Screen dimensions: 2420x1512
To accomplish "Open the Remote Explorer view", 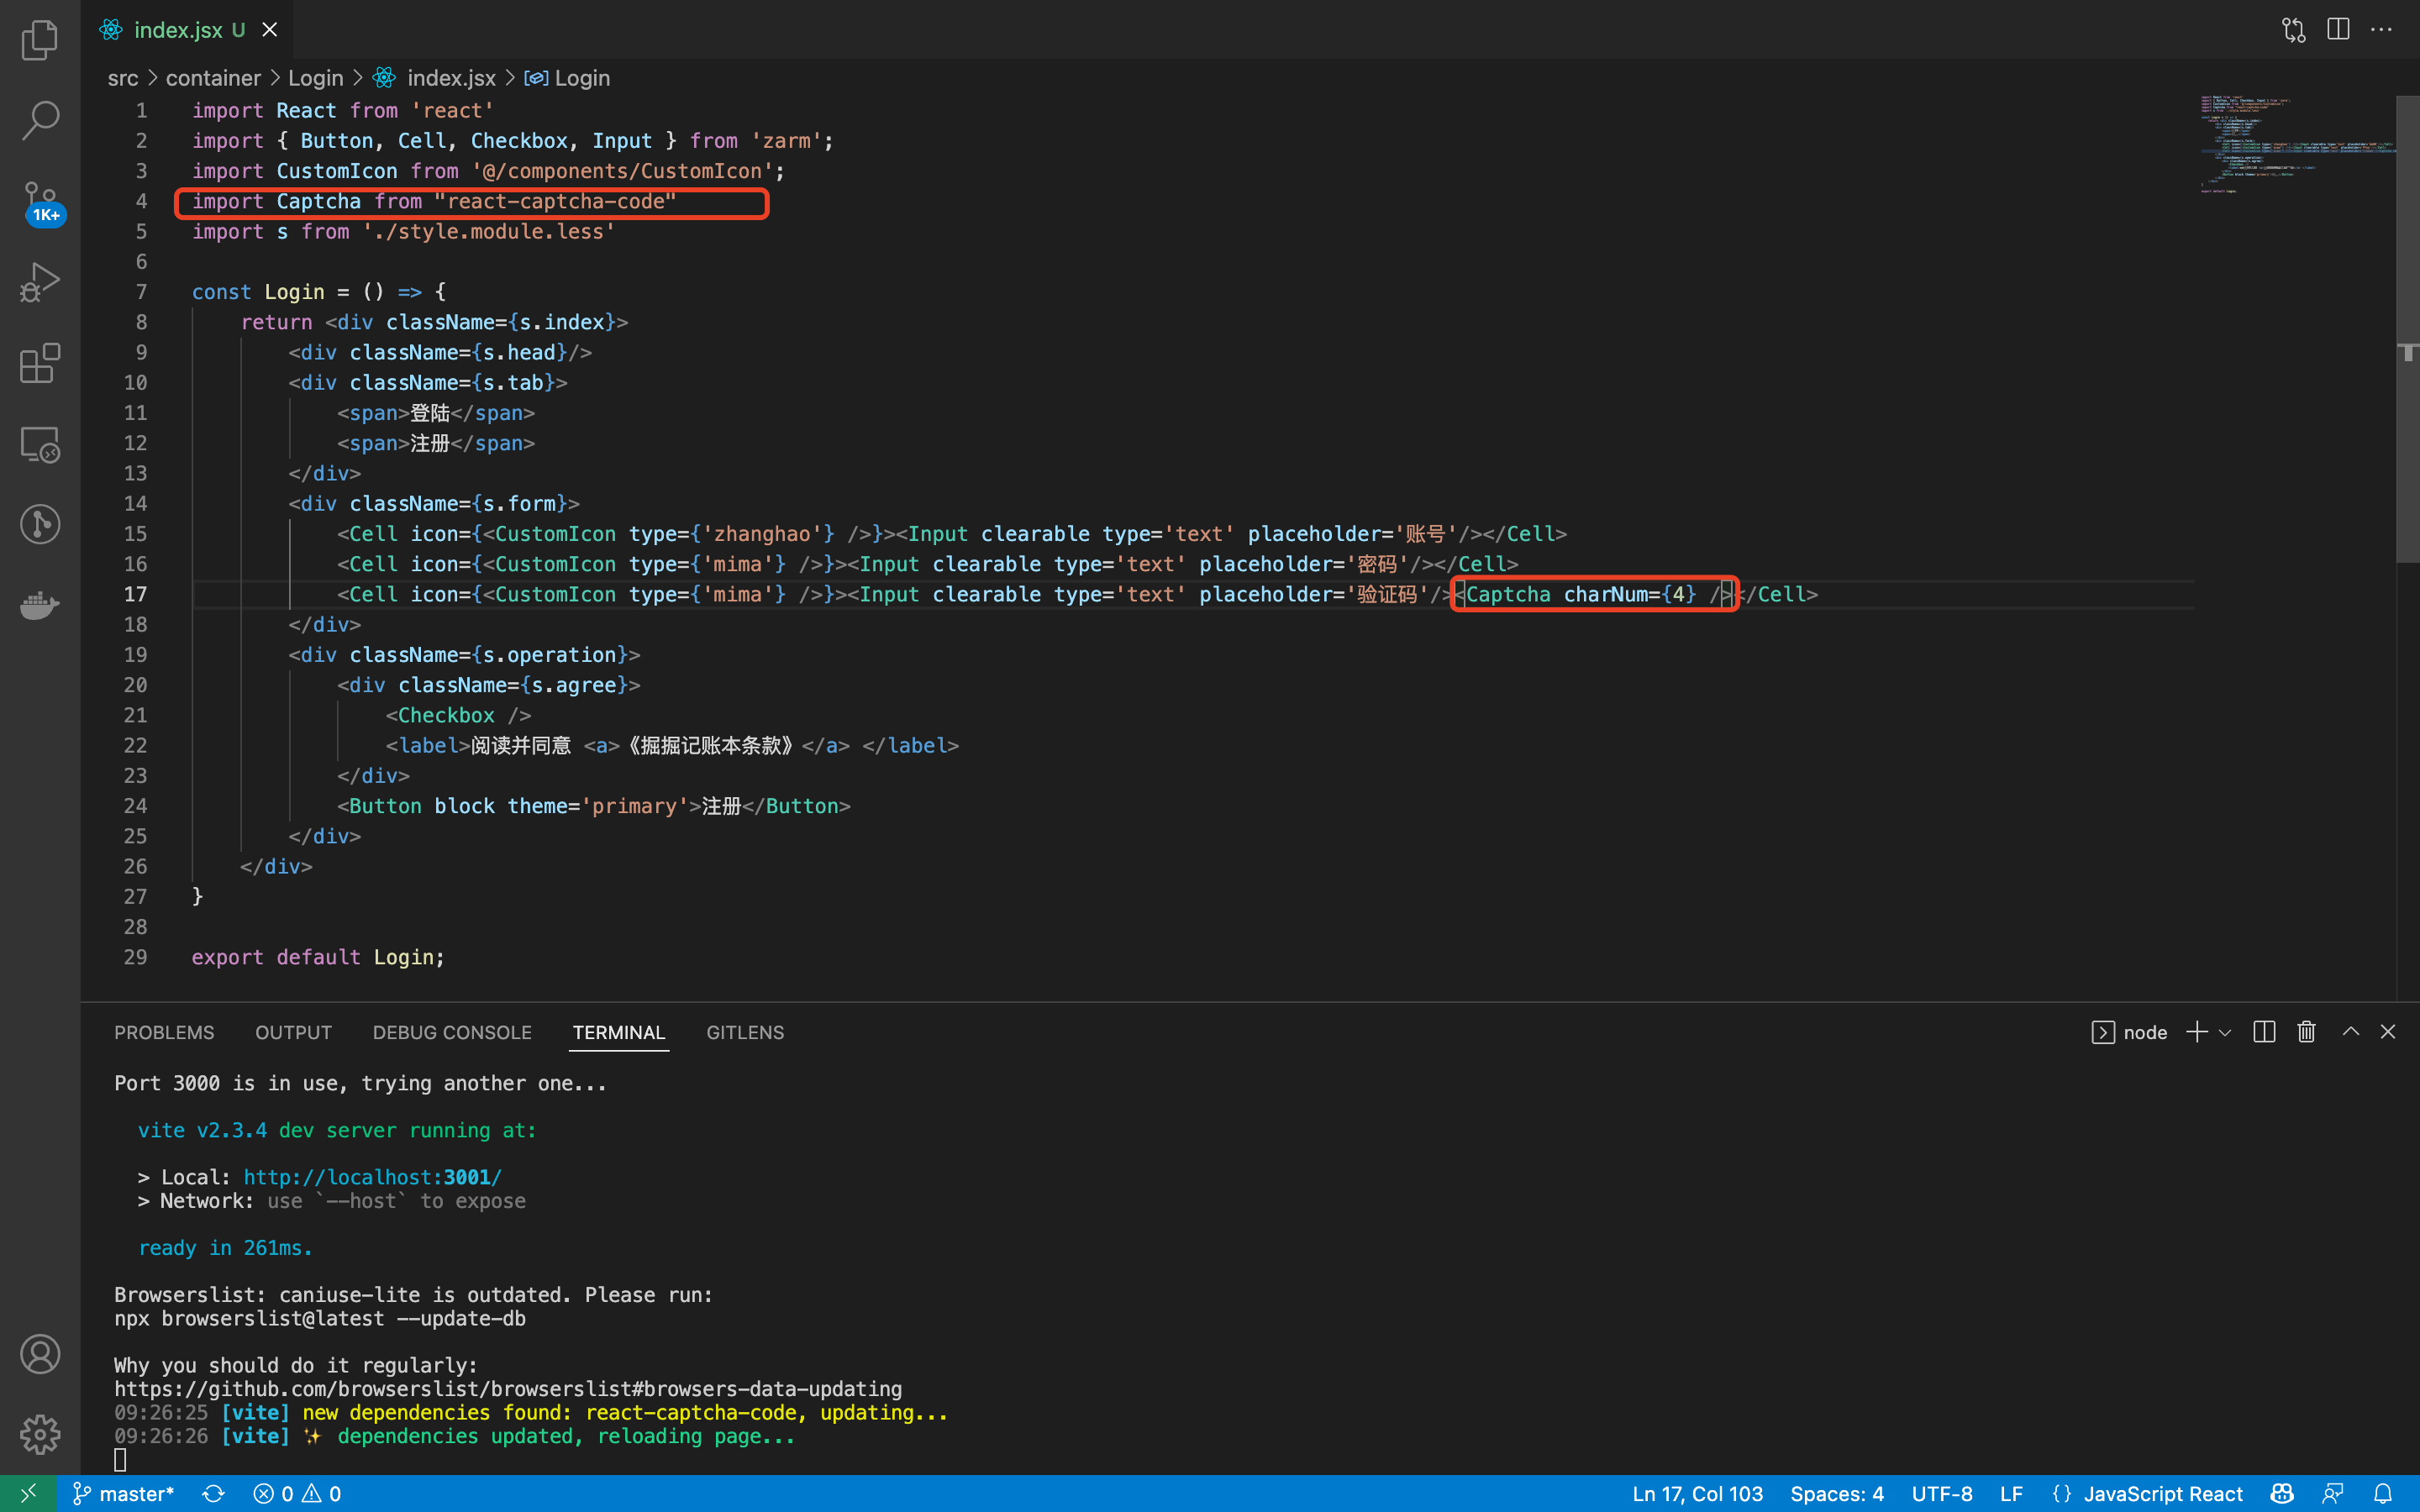I will pyautogui.click(x=40, y=444).
